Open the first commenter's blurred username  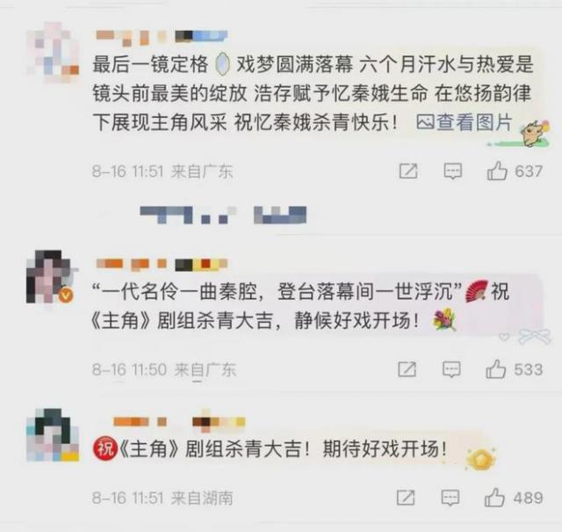[161, 38]
